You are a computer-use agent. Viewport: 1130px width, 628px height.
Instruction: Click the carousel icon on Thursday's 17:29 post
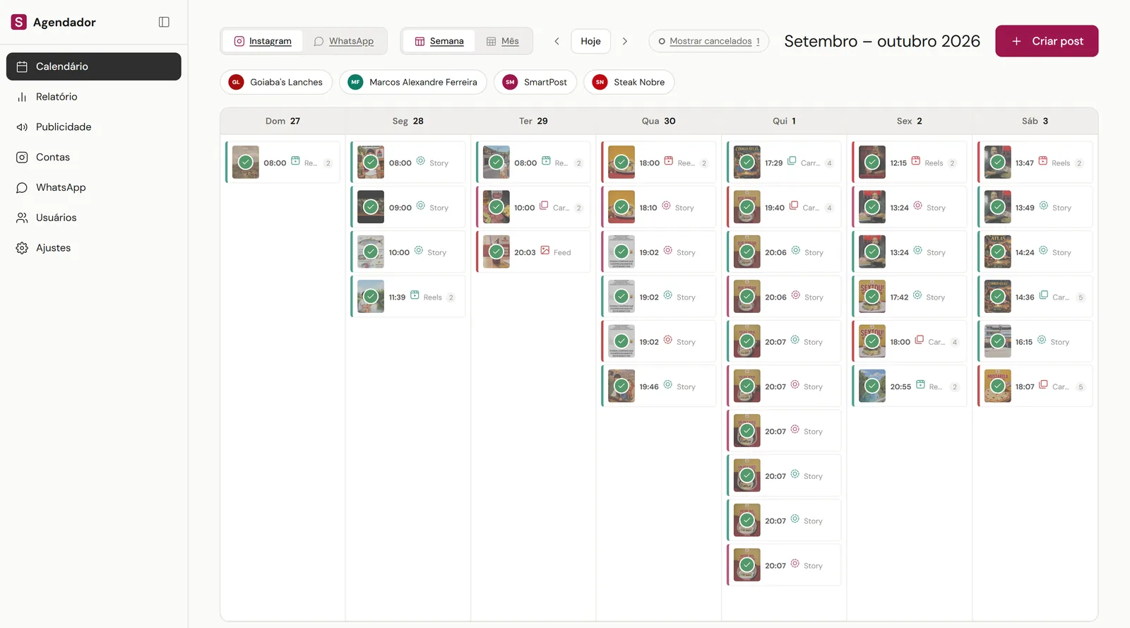(792, 160)
